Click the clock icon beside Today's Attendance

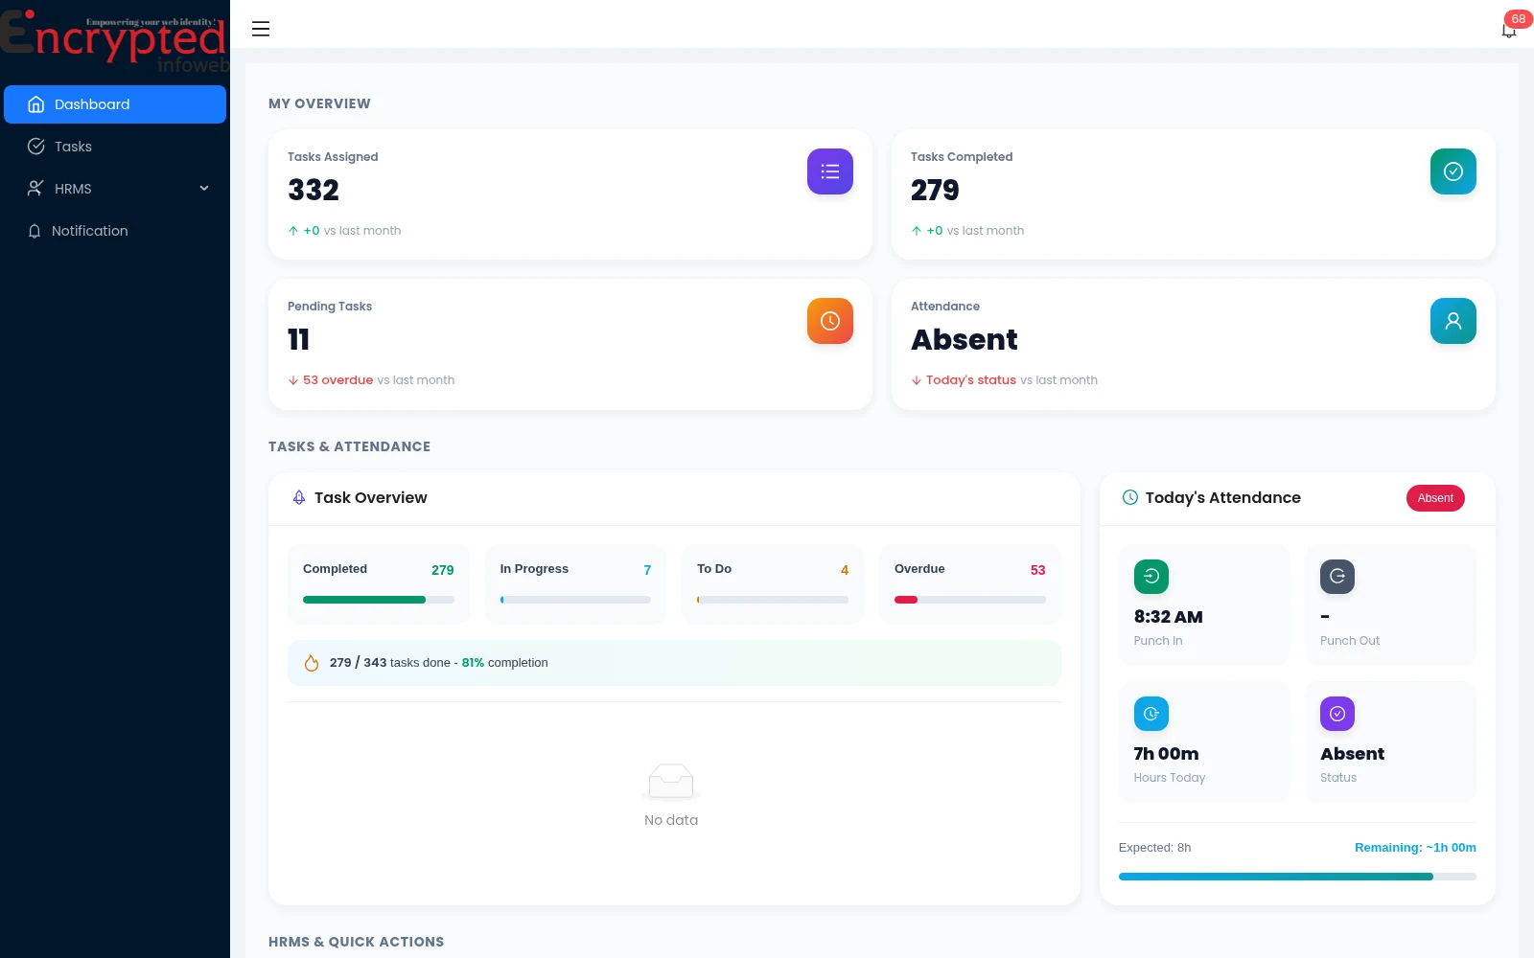pyautogui.click(x=1130, y=498)
